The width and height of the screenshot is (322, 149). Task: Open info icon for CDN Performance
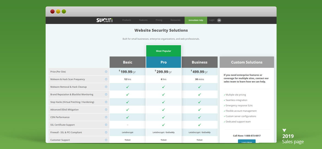(106, 117)
